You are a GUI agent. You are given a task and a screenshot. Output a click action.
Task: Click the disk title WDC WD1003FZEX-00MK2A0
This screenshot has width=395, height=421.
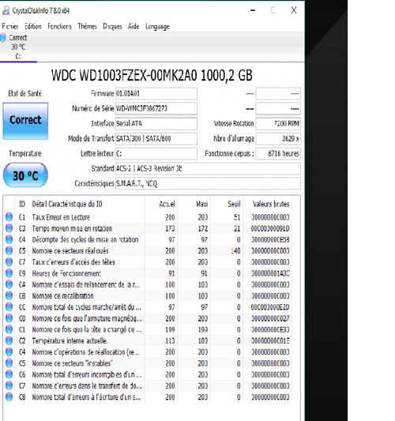(x=152, y=75)
